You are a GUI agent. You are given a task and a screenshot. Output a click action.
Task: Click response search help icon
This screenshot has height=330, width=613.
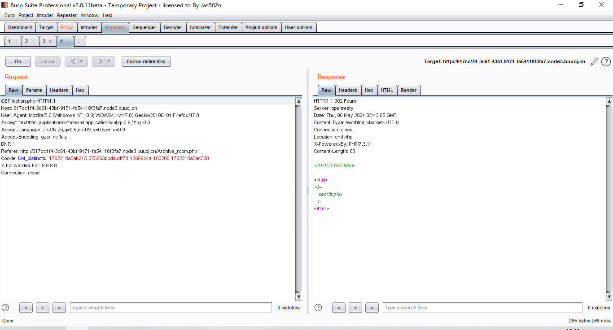coord(318,308)
